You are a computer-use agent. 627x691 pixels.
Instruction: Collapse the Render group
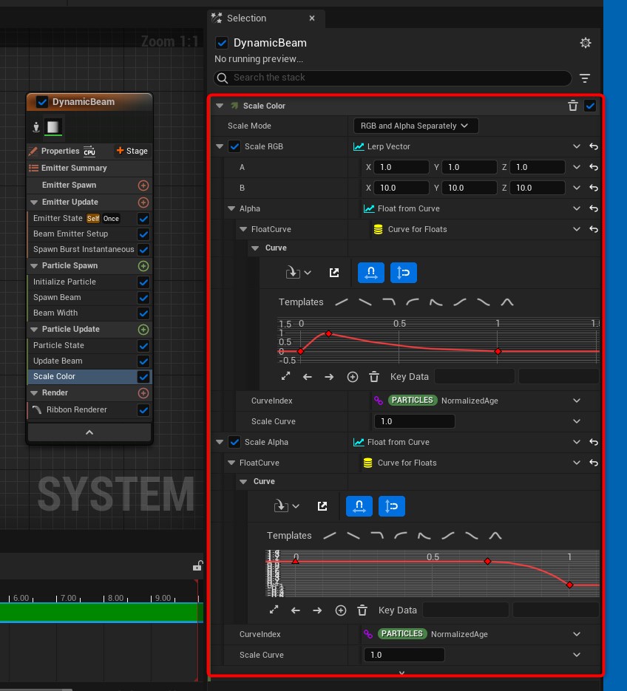pyautogui.click(x=34, y=392)
